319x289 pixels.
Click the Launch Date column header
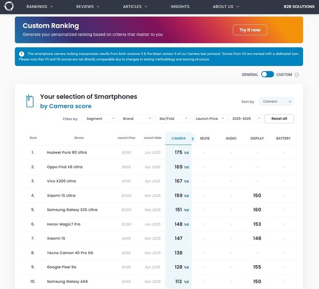(x=152, y=138)
